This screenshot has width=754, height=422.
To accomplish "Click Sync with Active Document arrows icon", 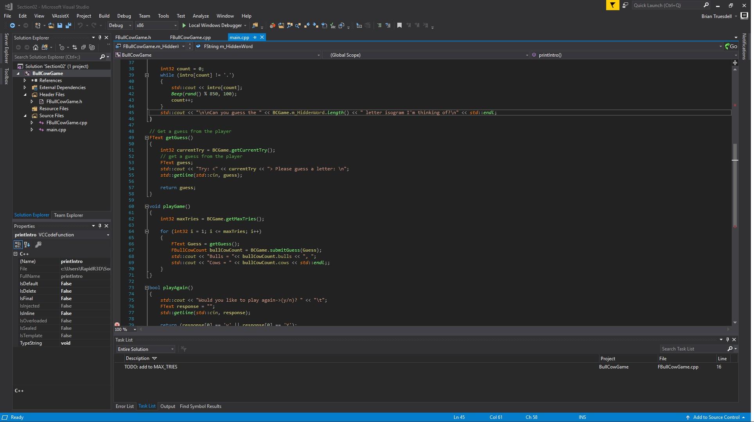I will click(75, 47).
